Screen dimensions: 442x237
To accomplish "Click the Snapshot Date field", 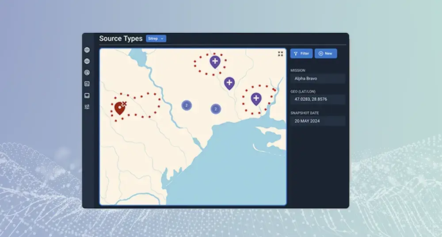I will (318, 121).
